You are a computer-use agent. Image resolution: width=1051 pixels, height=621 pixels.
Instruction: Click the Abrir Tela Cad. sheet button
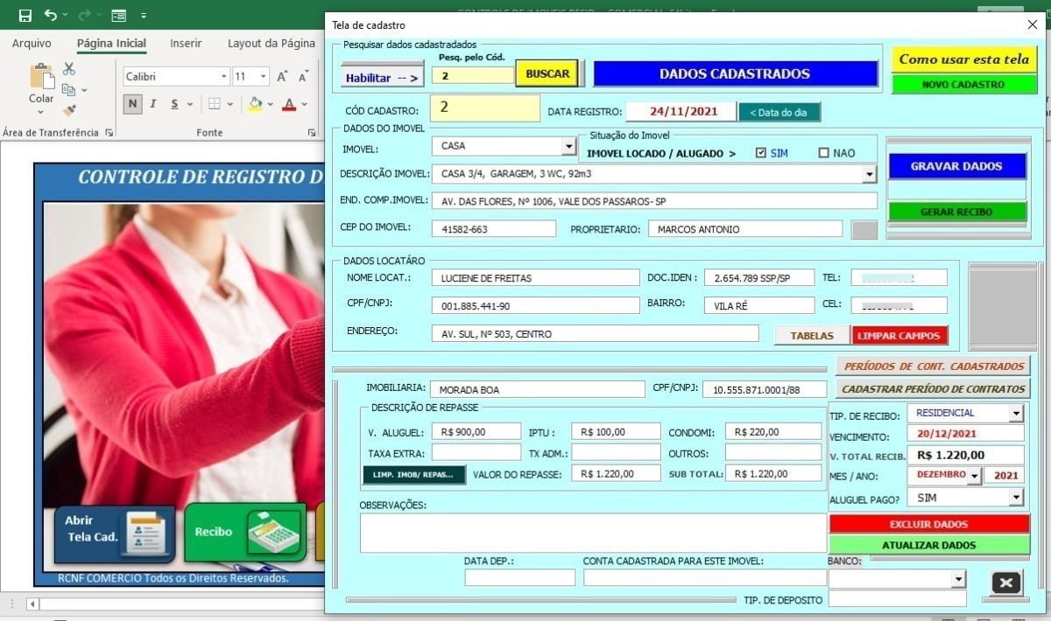pyautogui.click(x=115, y=534)
